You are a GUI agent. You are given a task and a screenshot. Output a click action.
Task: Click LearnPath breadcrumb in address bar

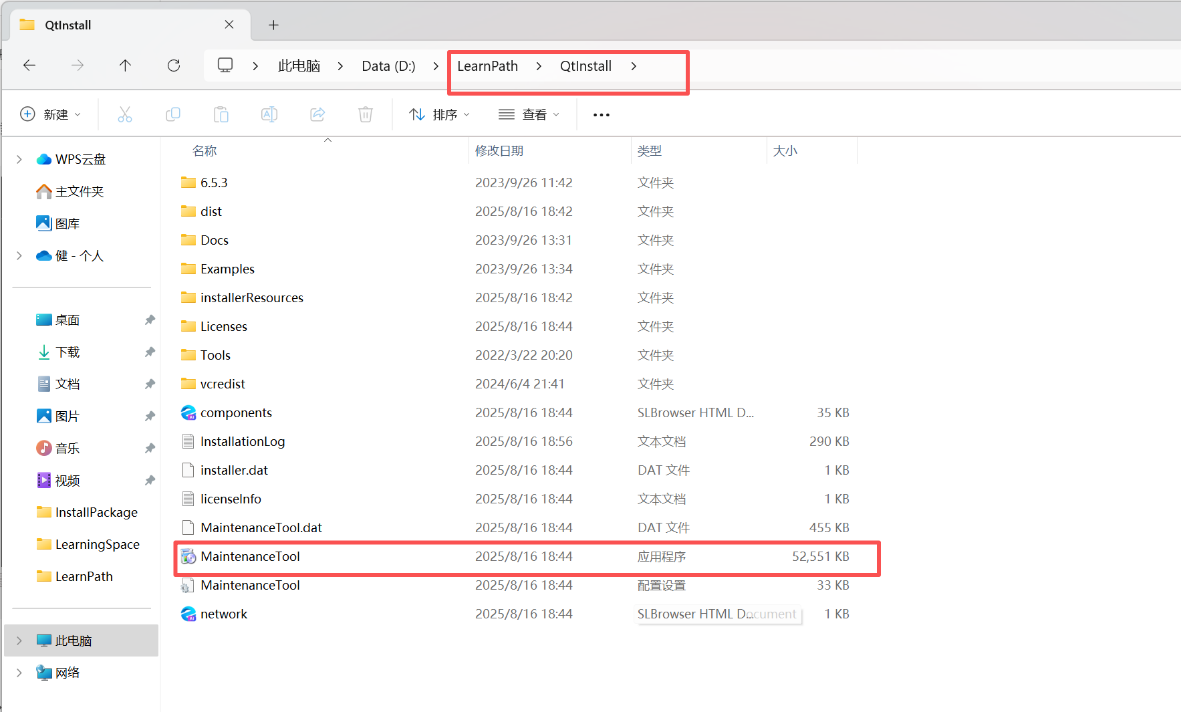(487, 66)
